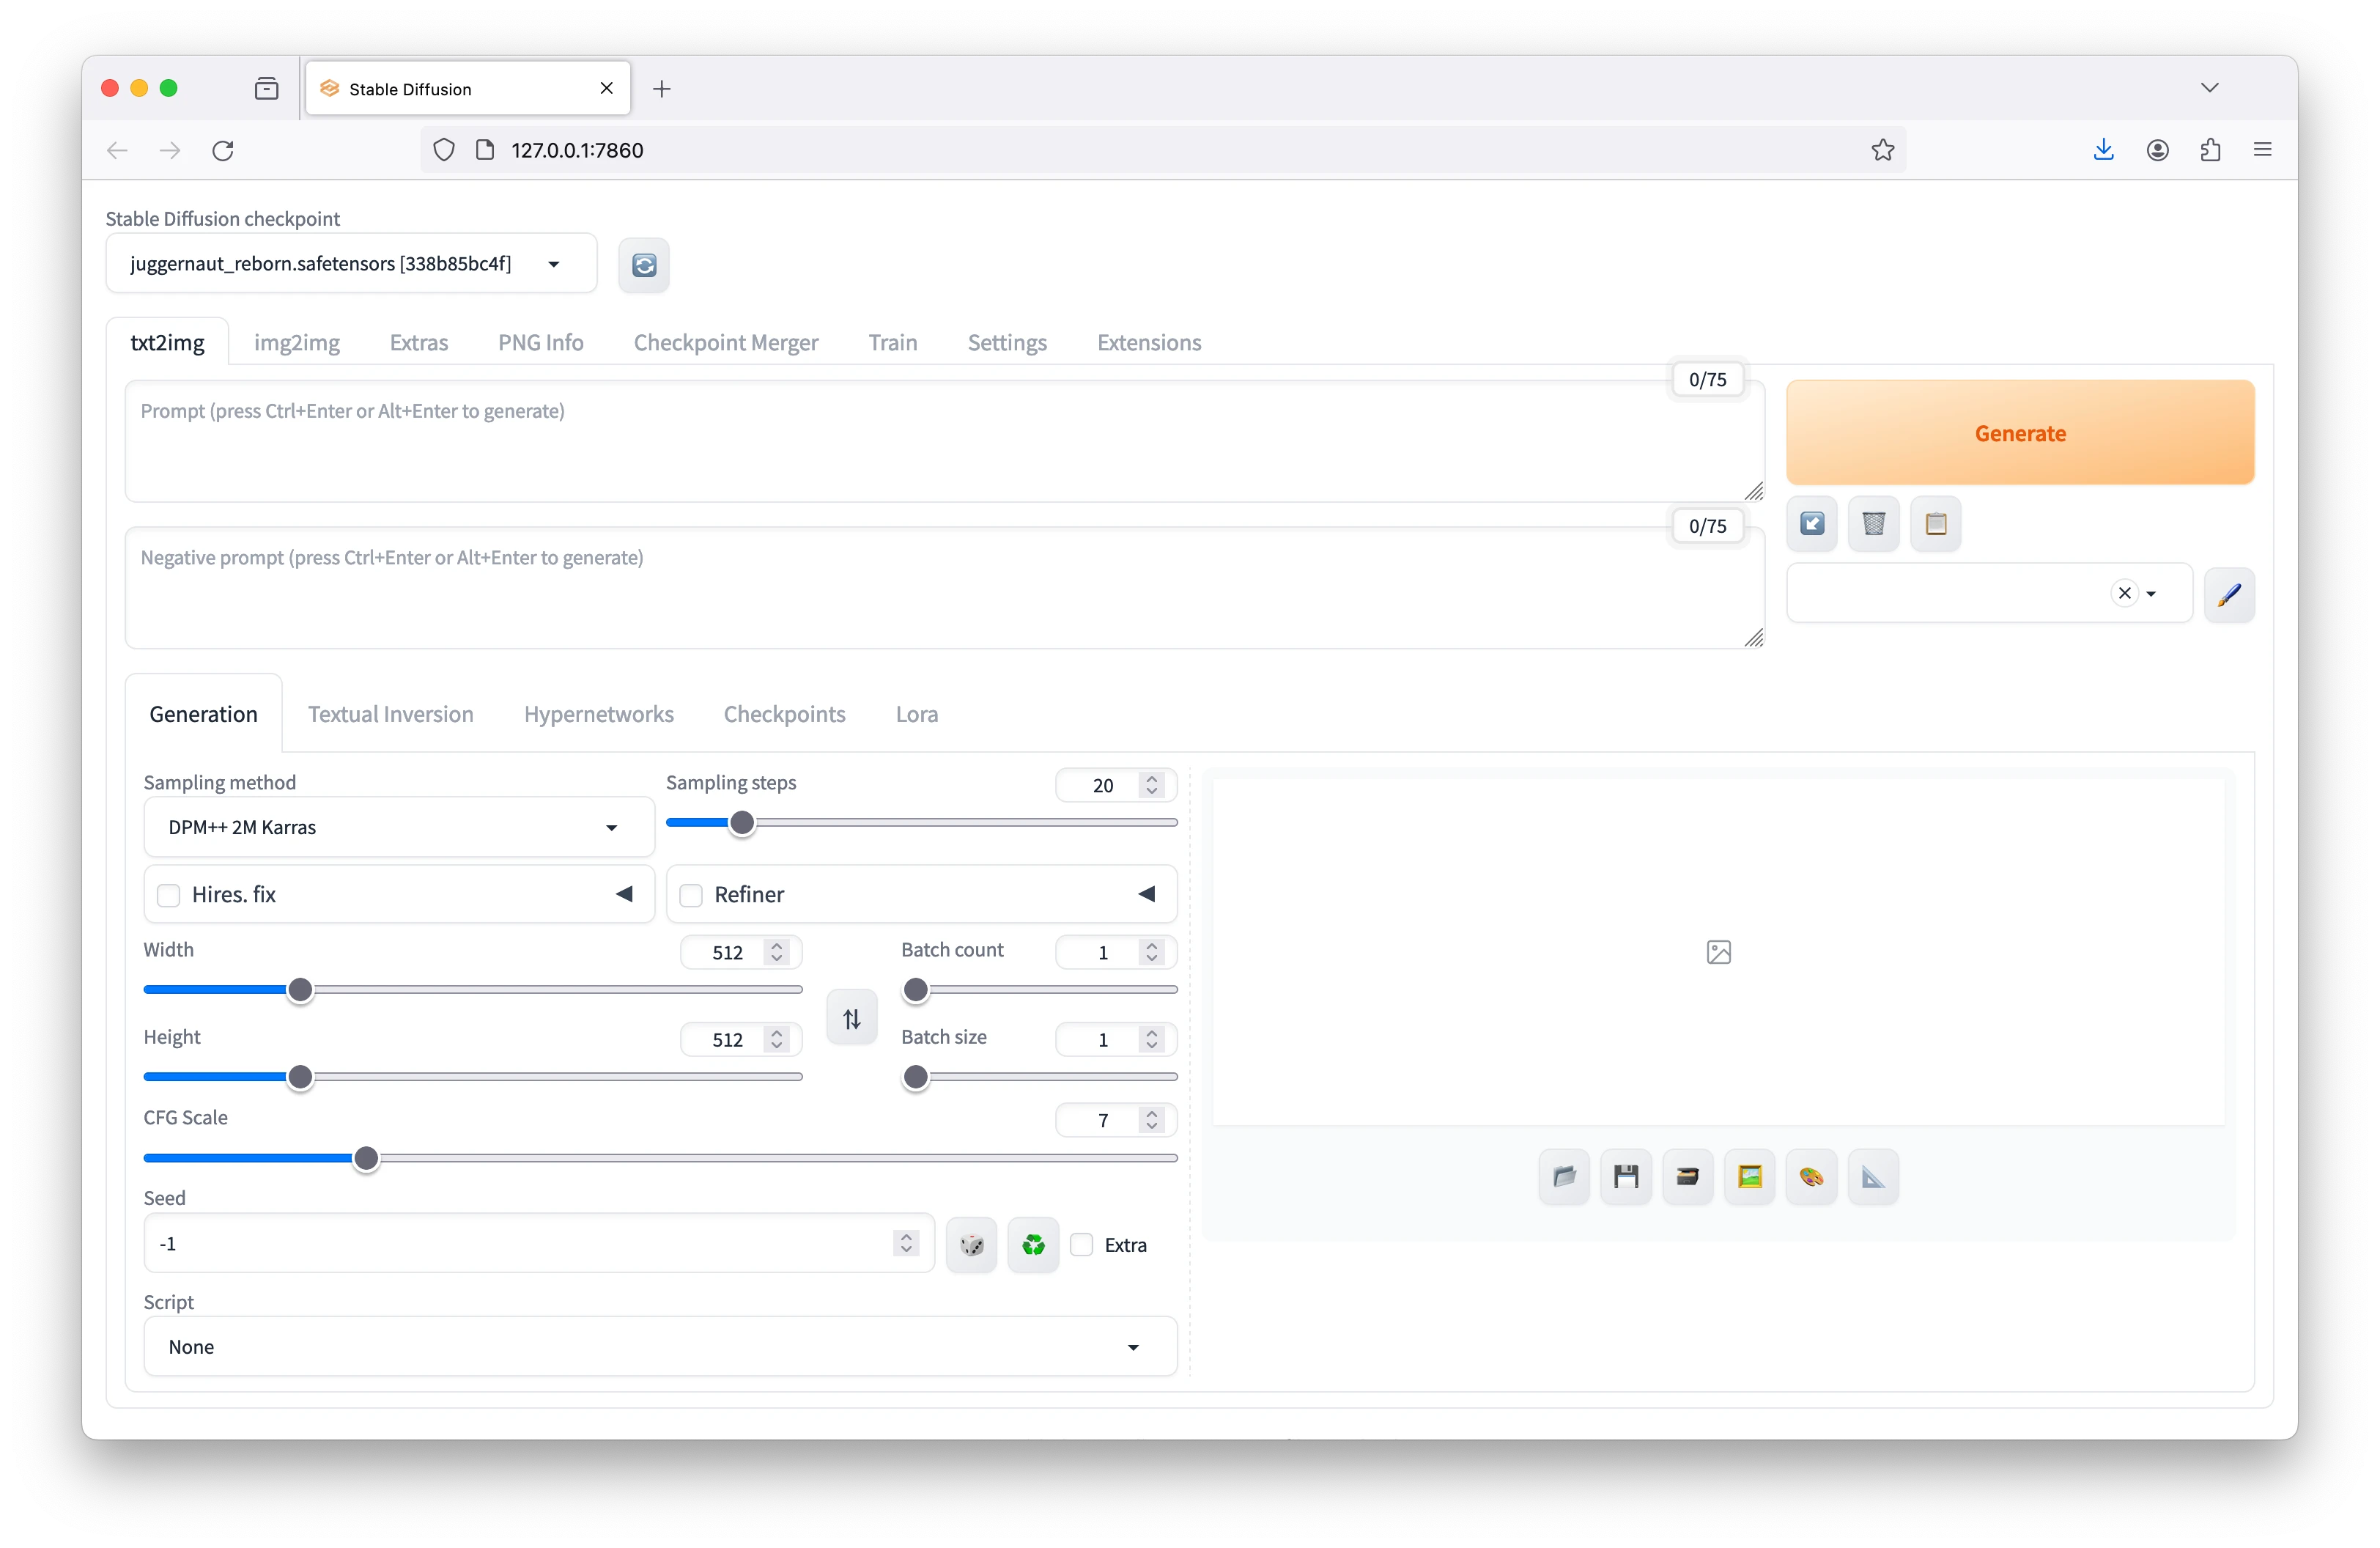Open the Extras tab
2380x1548 pixels.
point(418,342)
